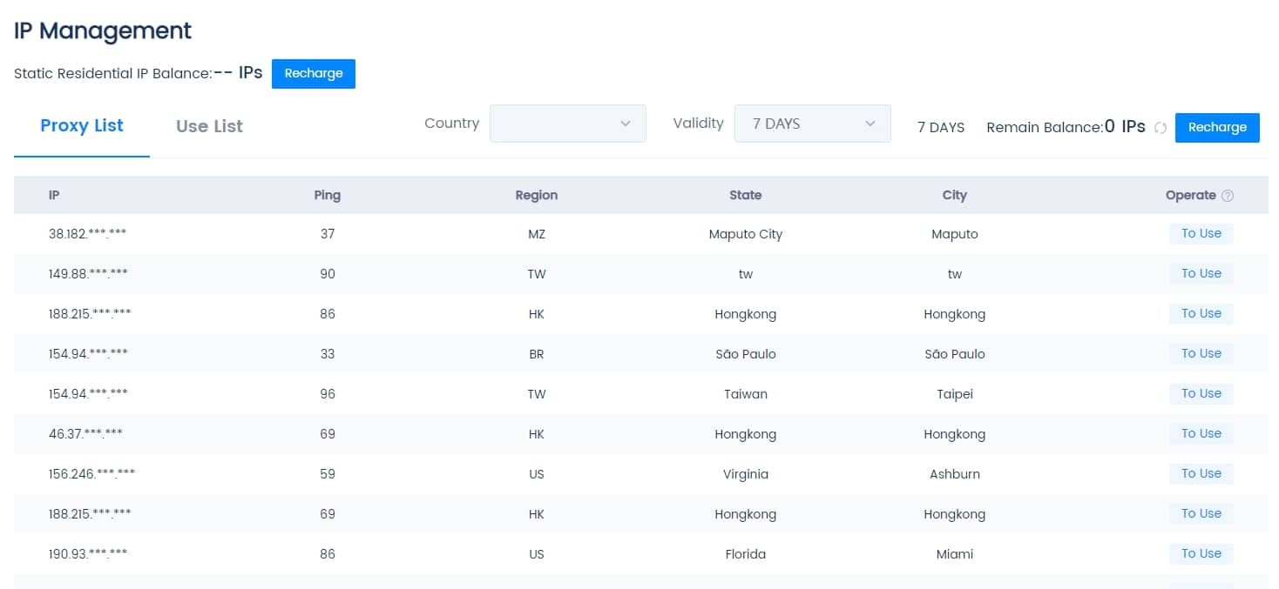Click To Use for the Maputo IP
Viewport: 1279px width, 589px height.
[x=1201, y=233]
